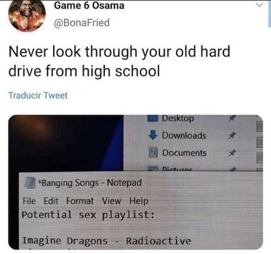Open the Notepad Help menu
The height and width of the screenshot is (254, 271).
(139, 201)
